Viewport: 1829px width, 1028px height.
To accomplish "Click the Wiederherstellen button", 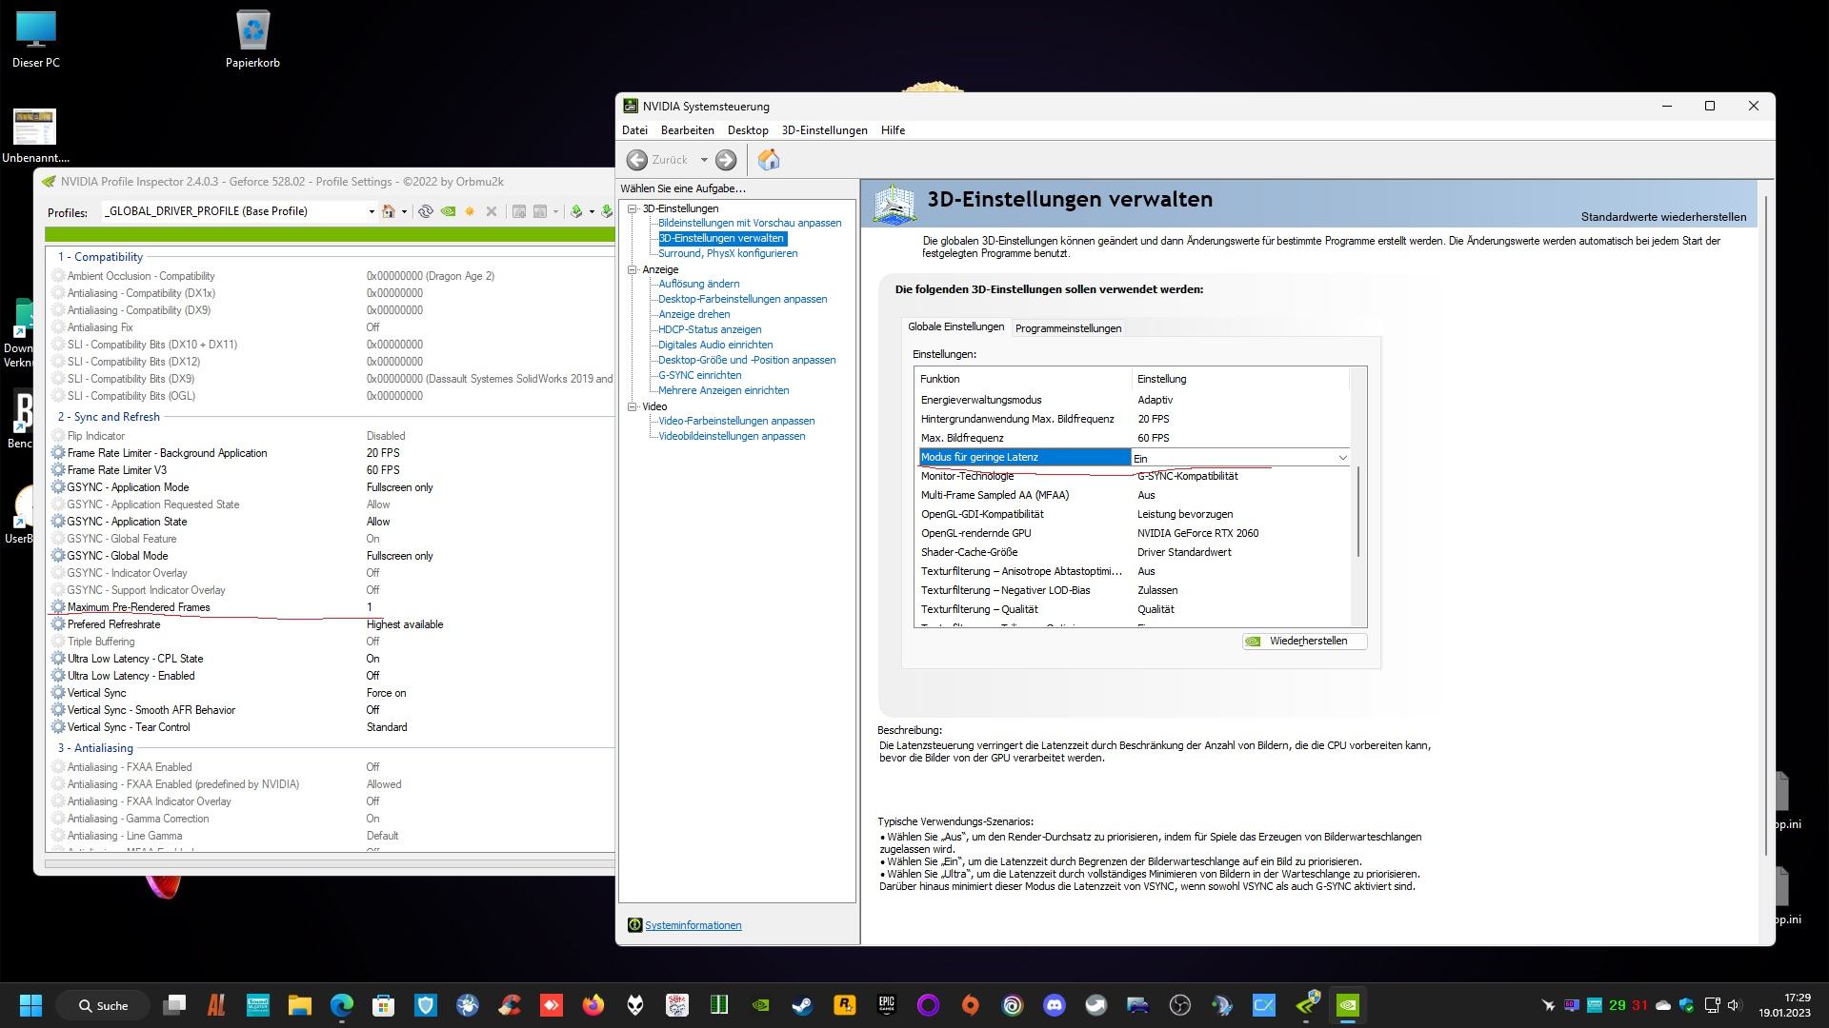I will [1304, 642].
